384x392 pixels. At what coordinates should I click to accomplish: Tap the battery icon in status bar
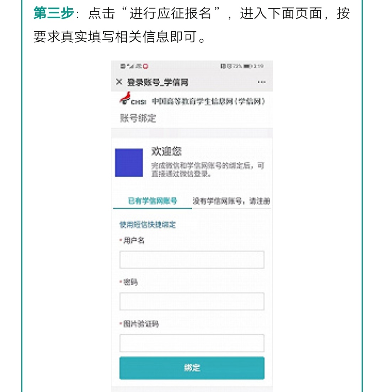click(x=247, y=66)
